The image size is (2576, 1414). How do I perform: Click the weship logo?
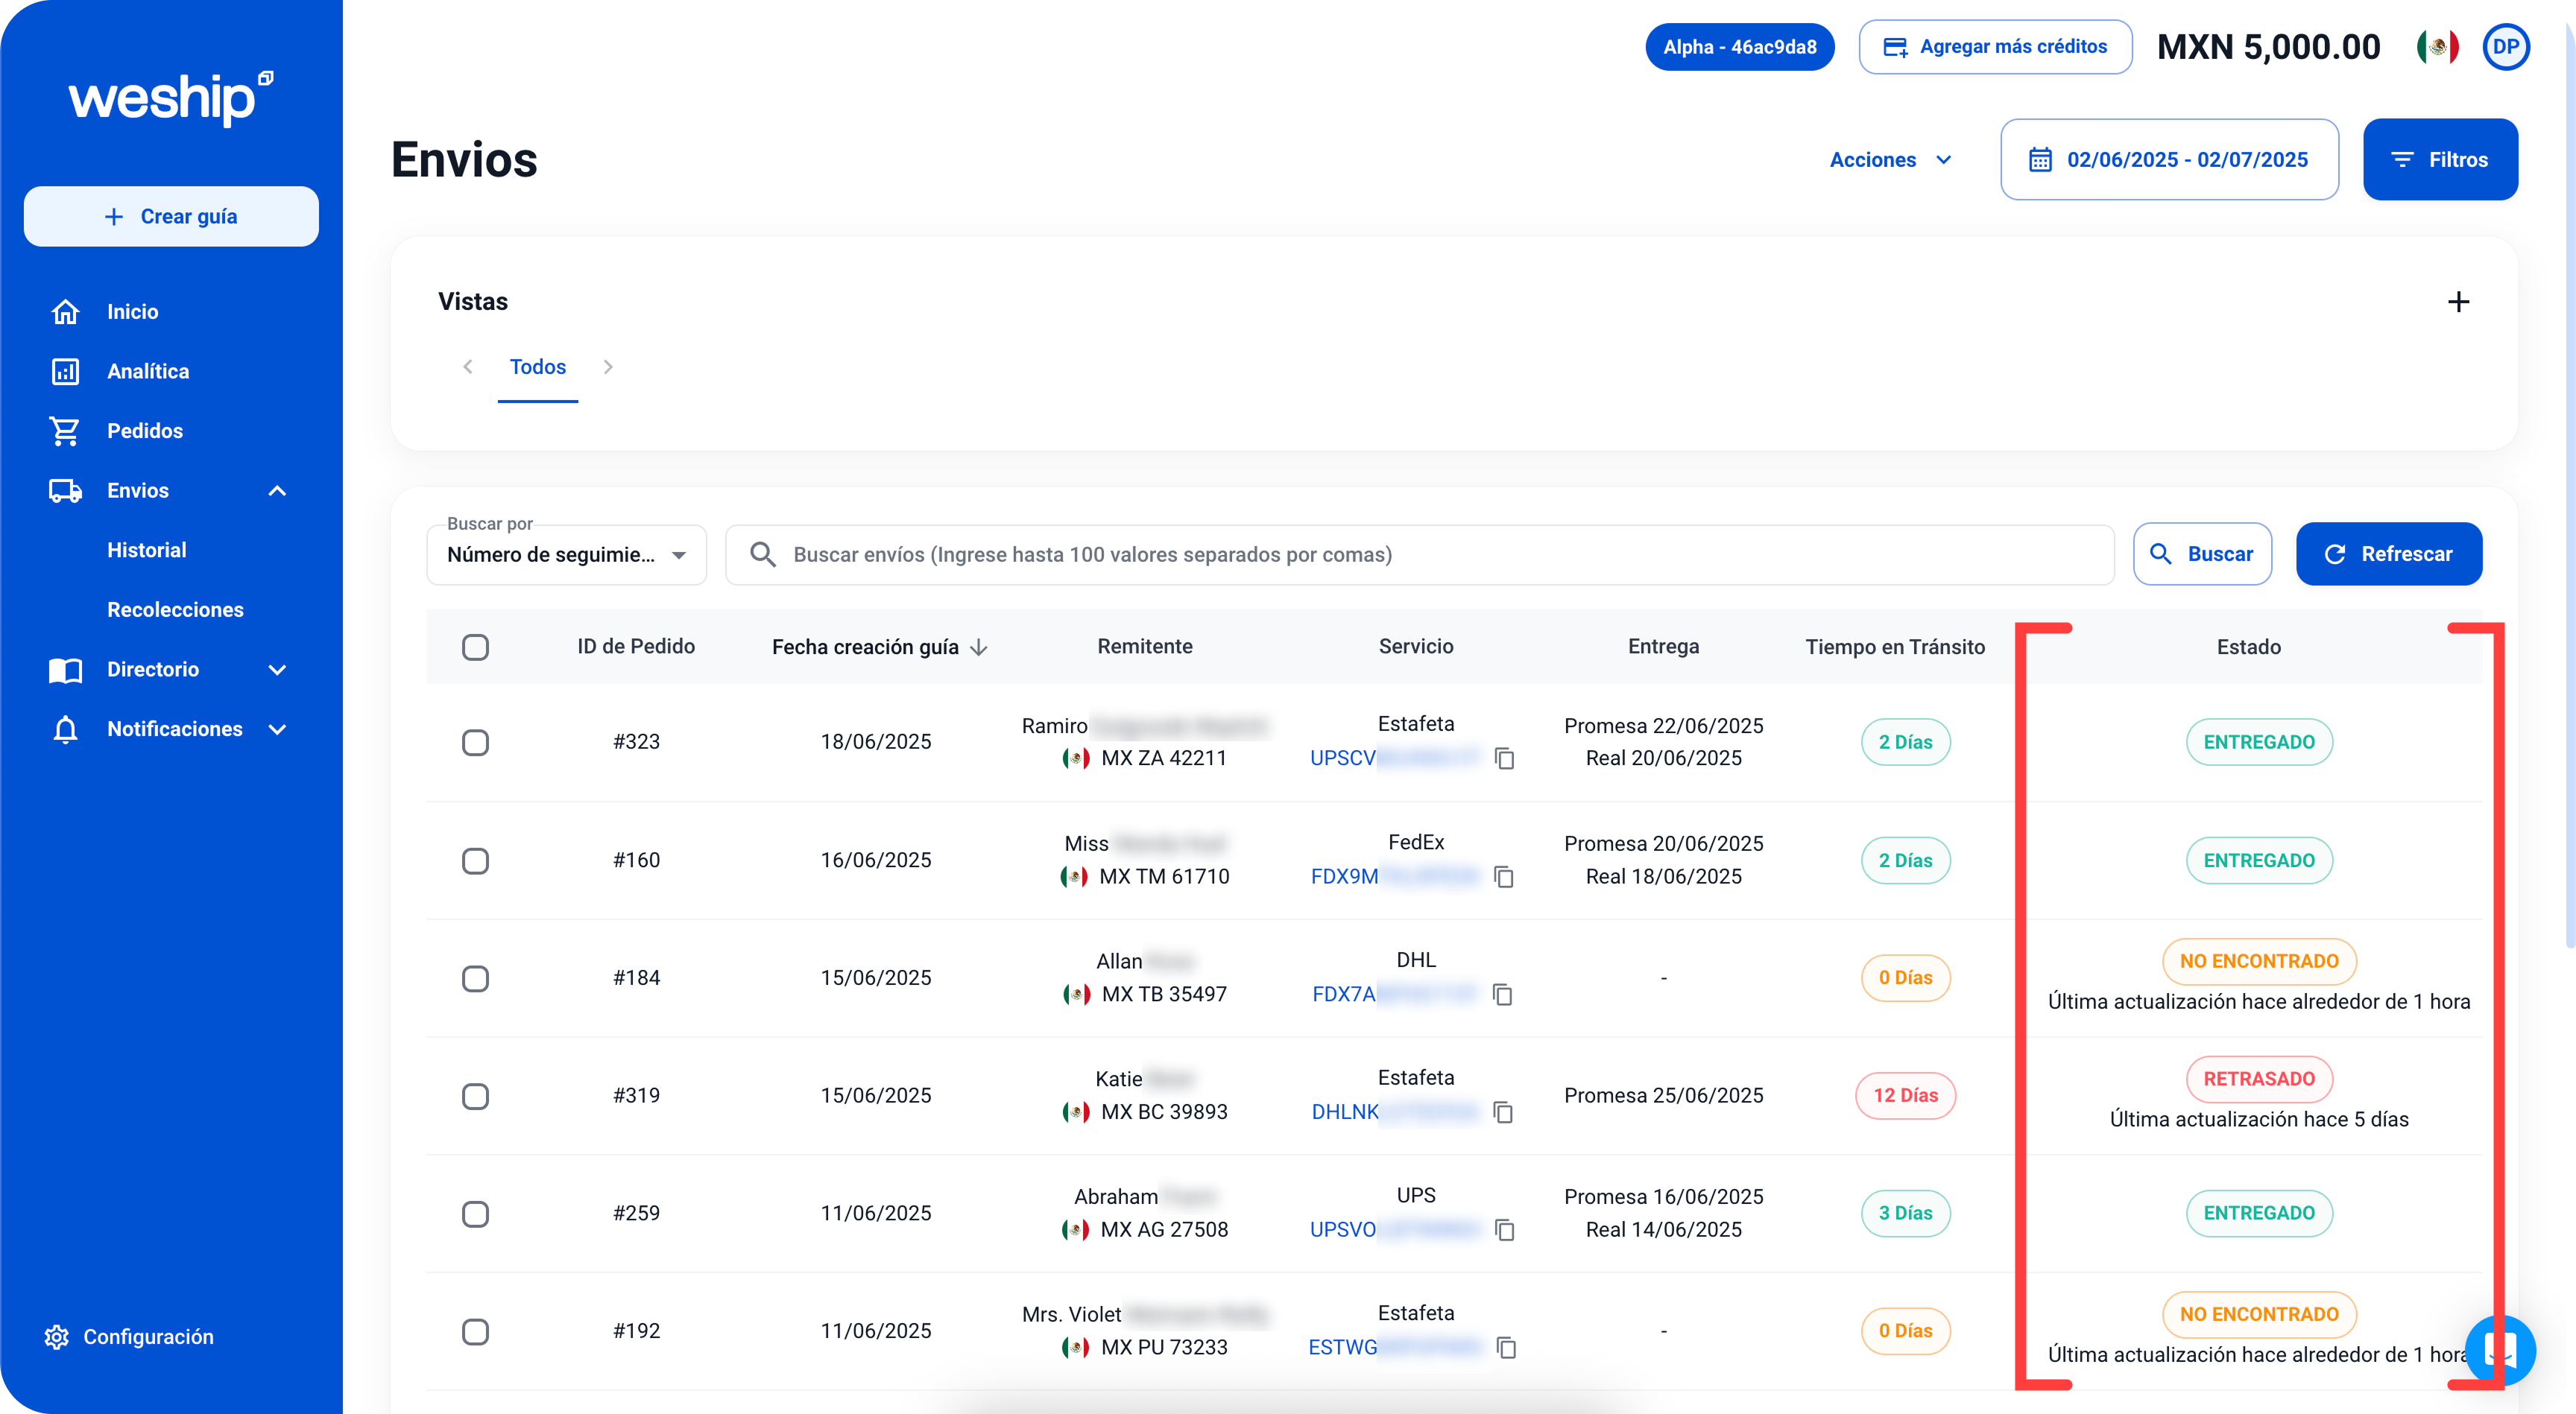point(171,98)
